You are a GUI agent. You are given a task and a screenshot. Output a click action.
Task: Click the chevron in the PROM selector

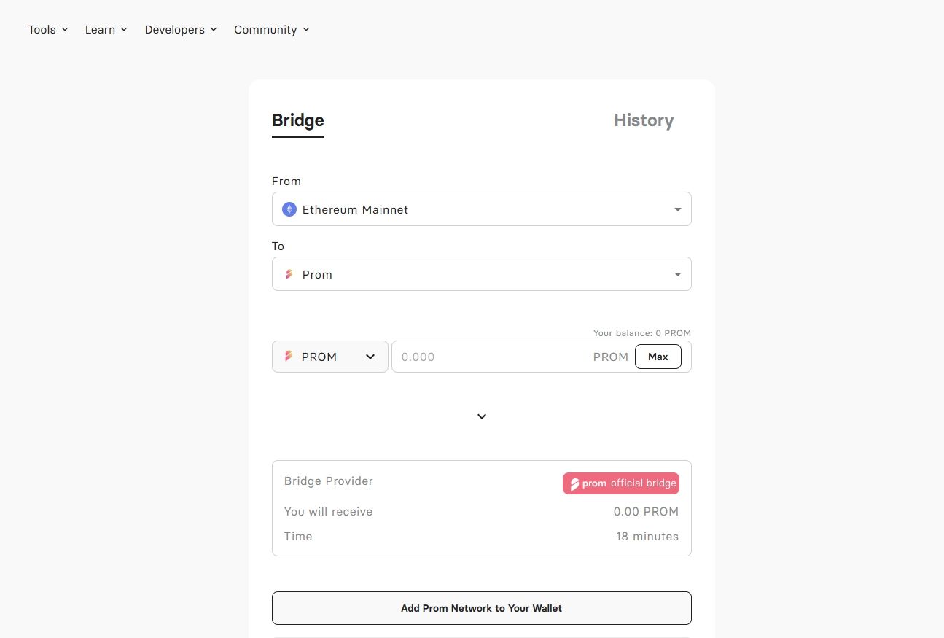(x=370, y=357)
